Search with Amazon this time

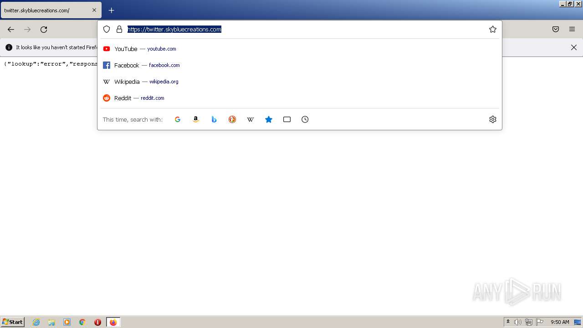(196, 119)
